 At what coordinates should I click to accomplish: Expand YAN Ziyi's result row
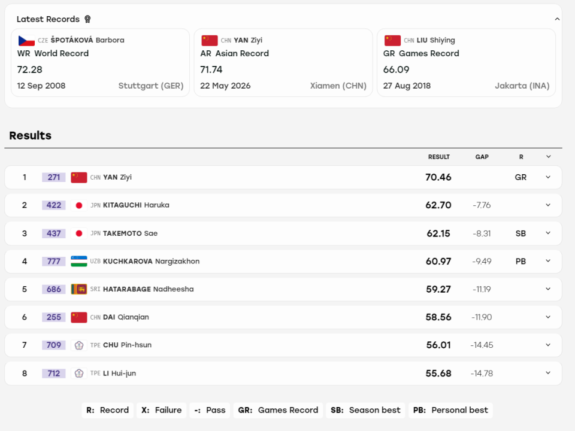click(548, 177)
